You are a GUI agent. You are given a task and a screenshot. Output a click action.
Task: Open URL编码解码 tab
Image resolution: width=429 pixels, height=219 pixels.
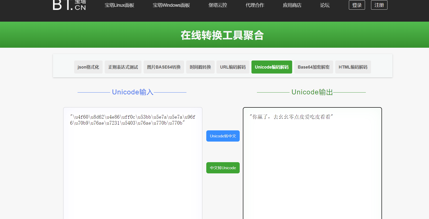tap(233, 67)
